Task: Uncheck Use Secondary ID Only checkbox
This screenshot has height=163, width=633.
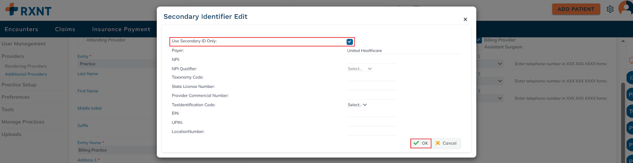Action: (349, 42)
